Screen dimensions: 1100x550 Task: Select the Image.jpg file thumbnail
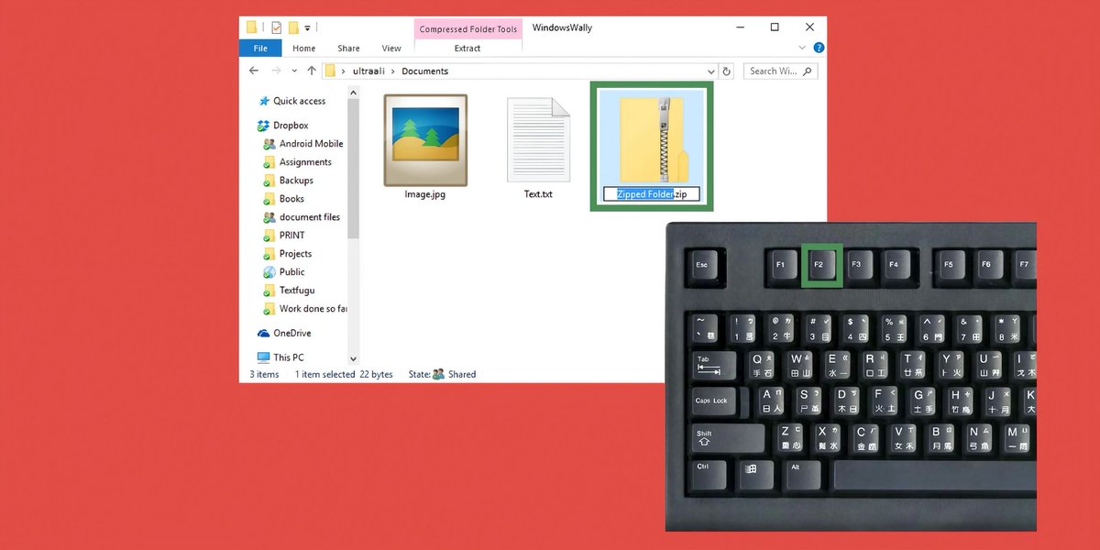[x=425, y=140]
